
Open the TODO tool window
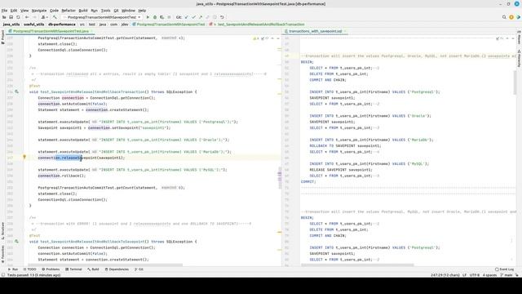pos(29,269)
